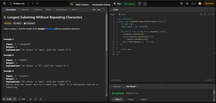Click the description scrollbar down arrow

[x=106, y=95]
